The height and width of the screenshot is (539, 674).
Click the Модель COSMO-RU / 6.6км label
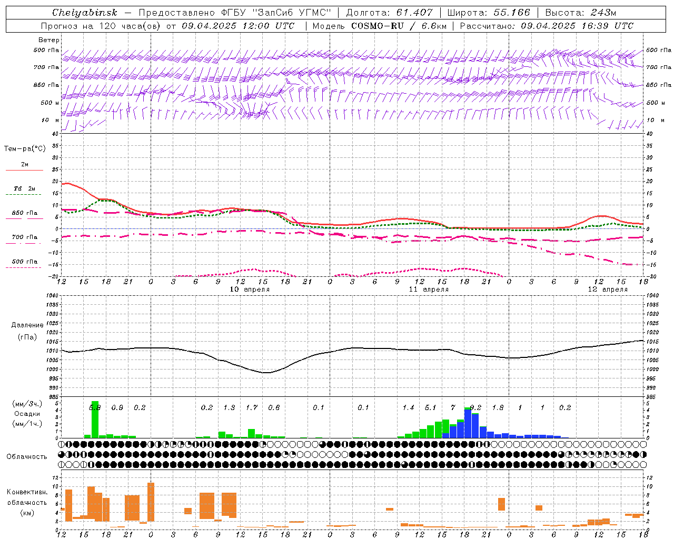point(379,26)
